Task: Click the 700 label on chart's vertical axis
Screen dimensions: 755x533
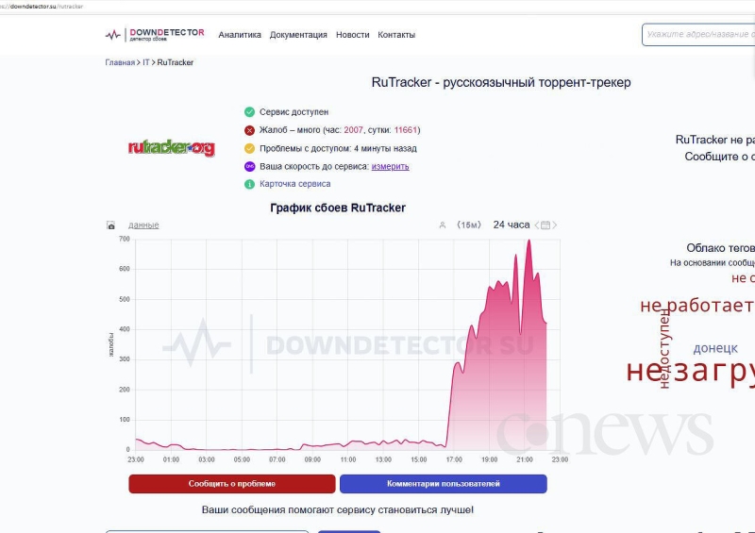Action: [x=125, y=239]
